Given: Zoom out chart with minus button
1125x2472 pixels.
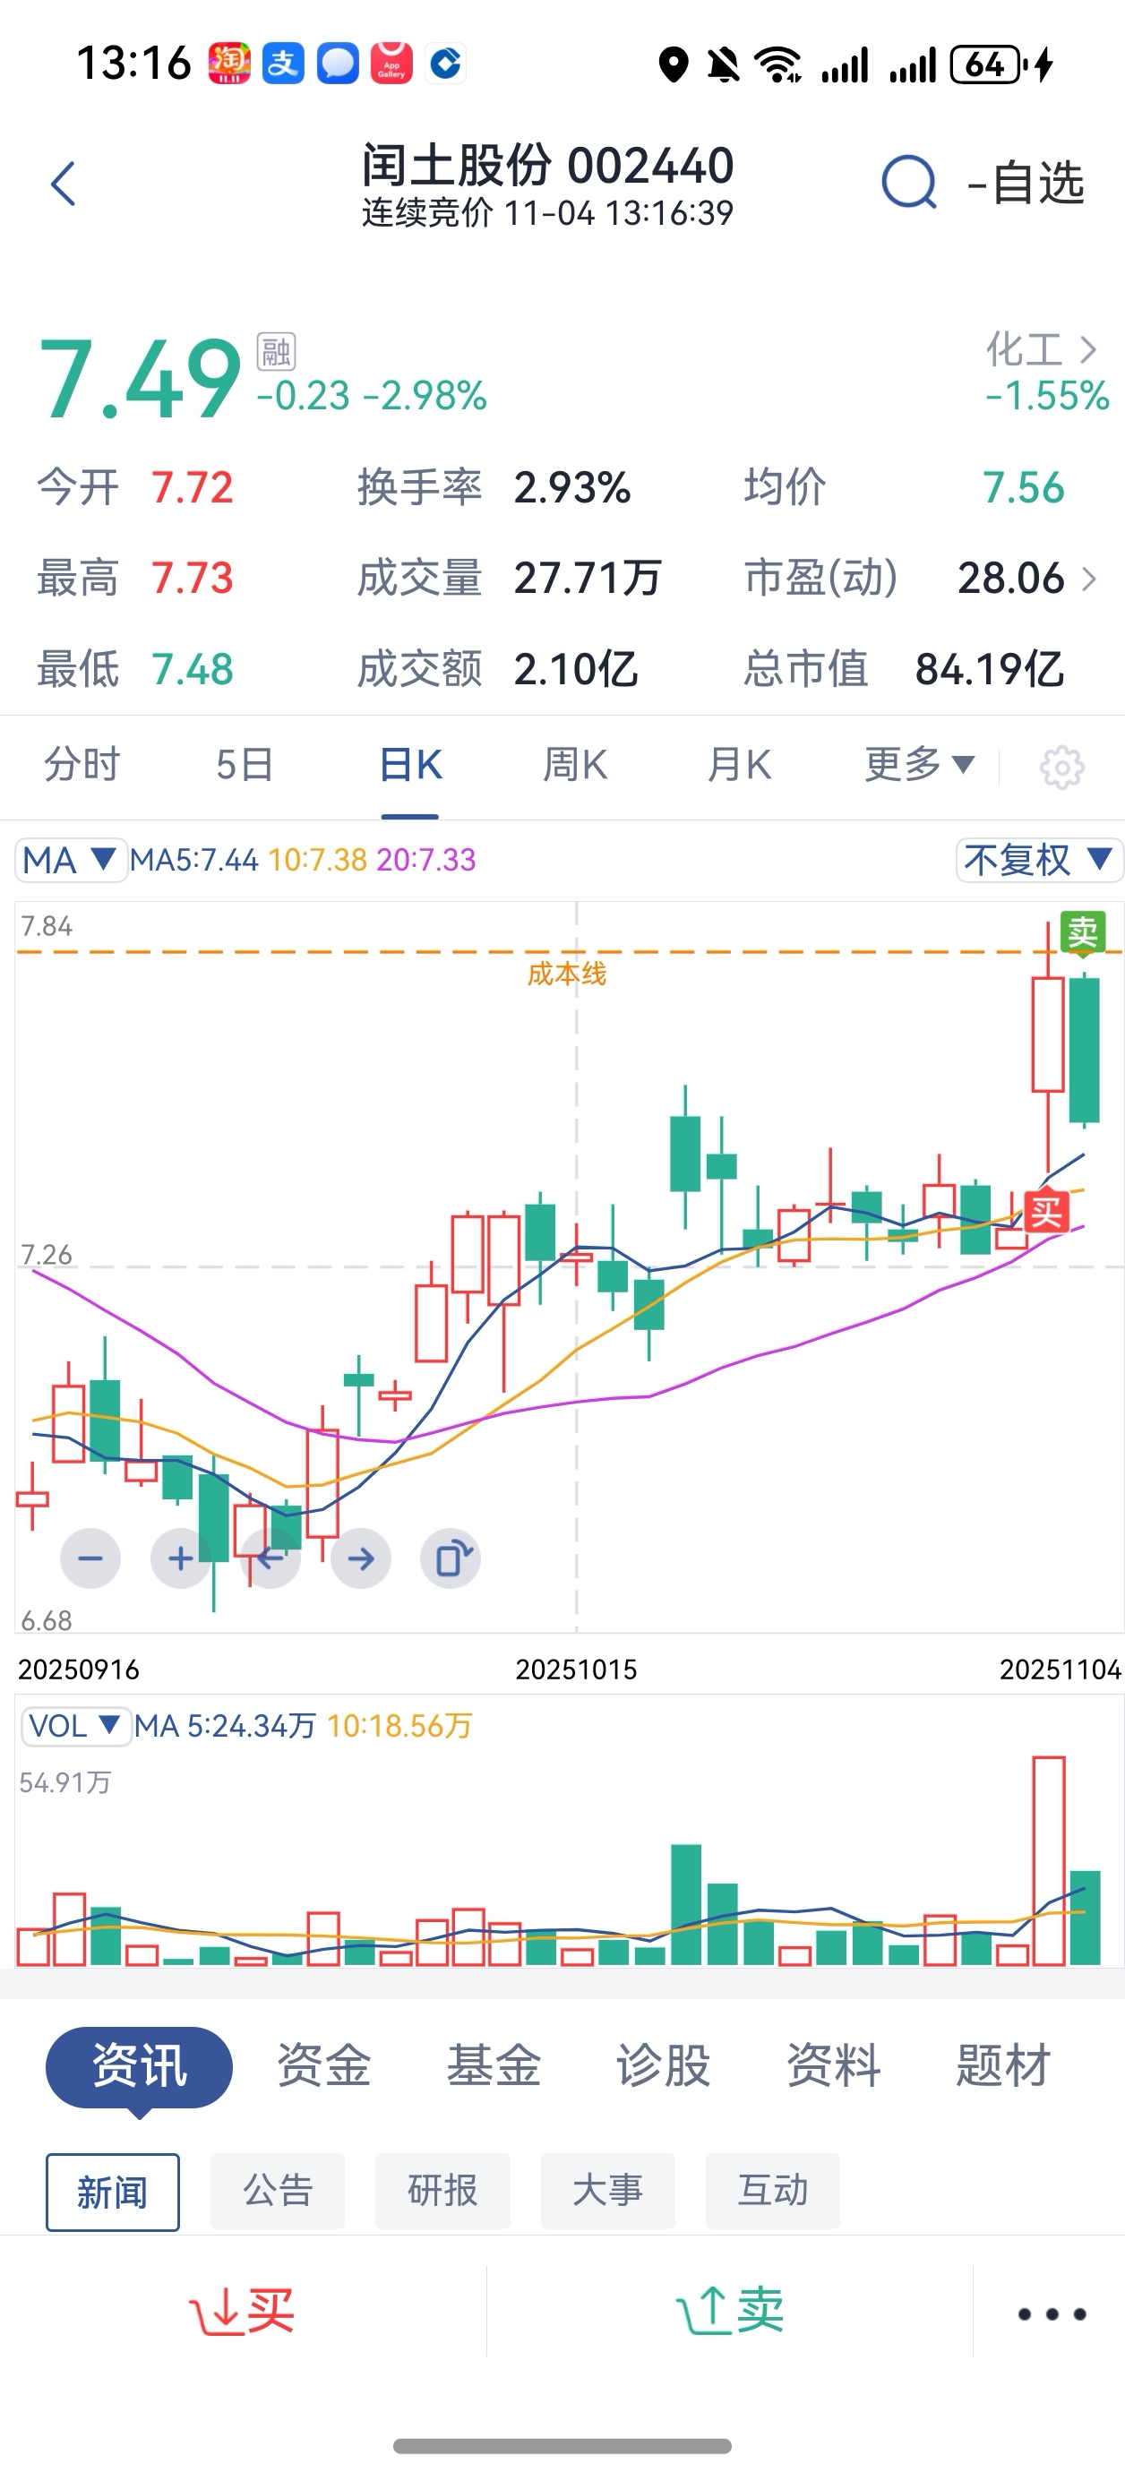Looking at the screenshot, I should (90, 1558).
